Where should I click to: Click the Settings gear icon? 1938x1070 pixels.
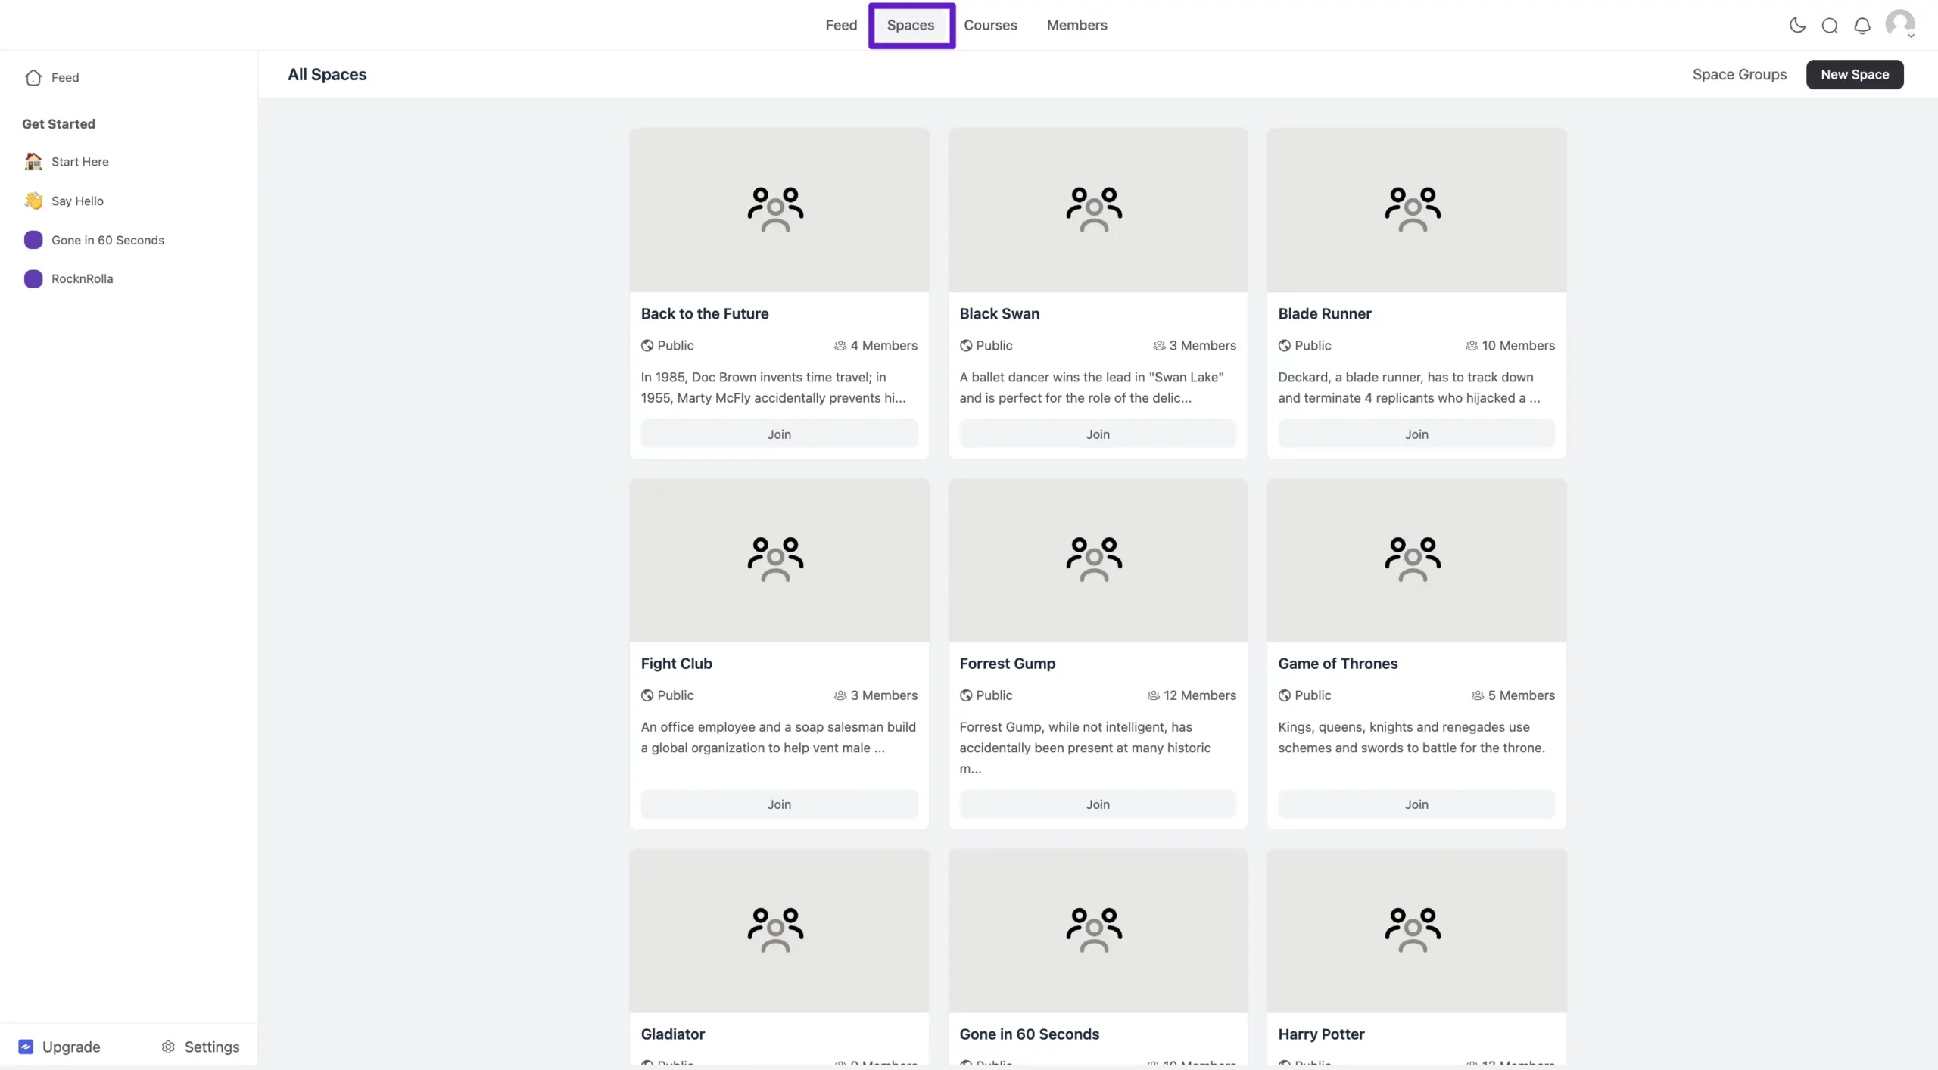[168, 1047]
